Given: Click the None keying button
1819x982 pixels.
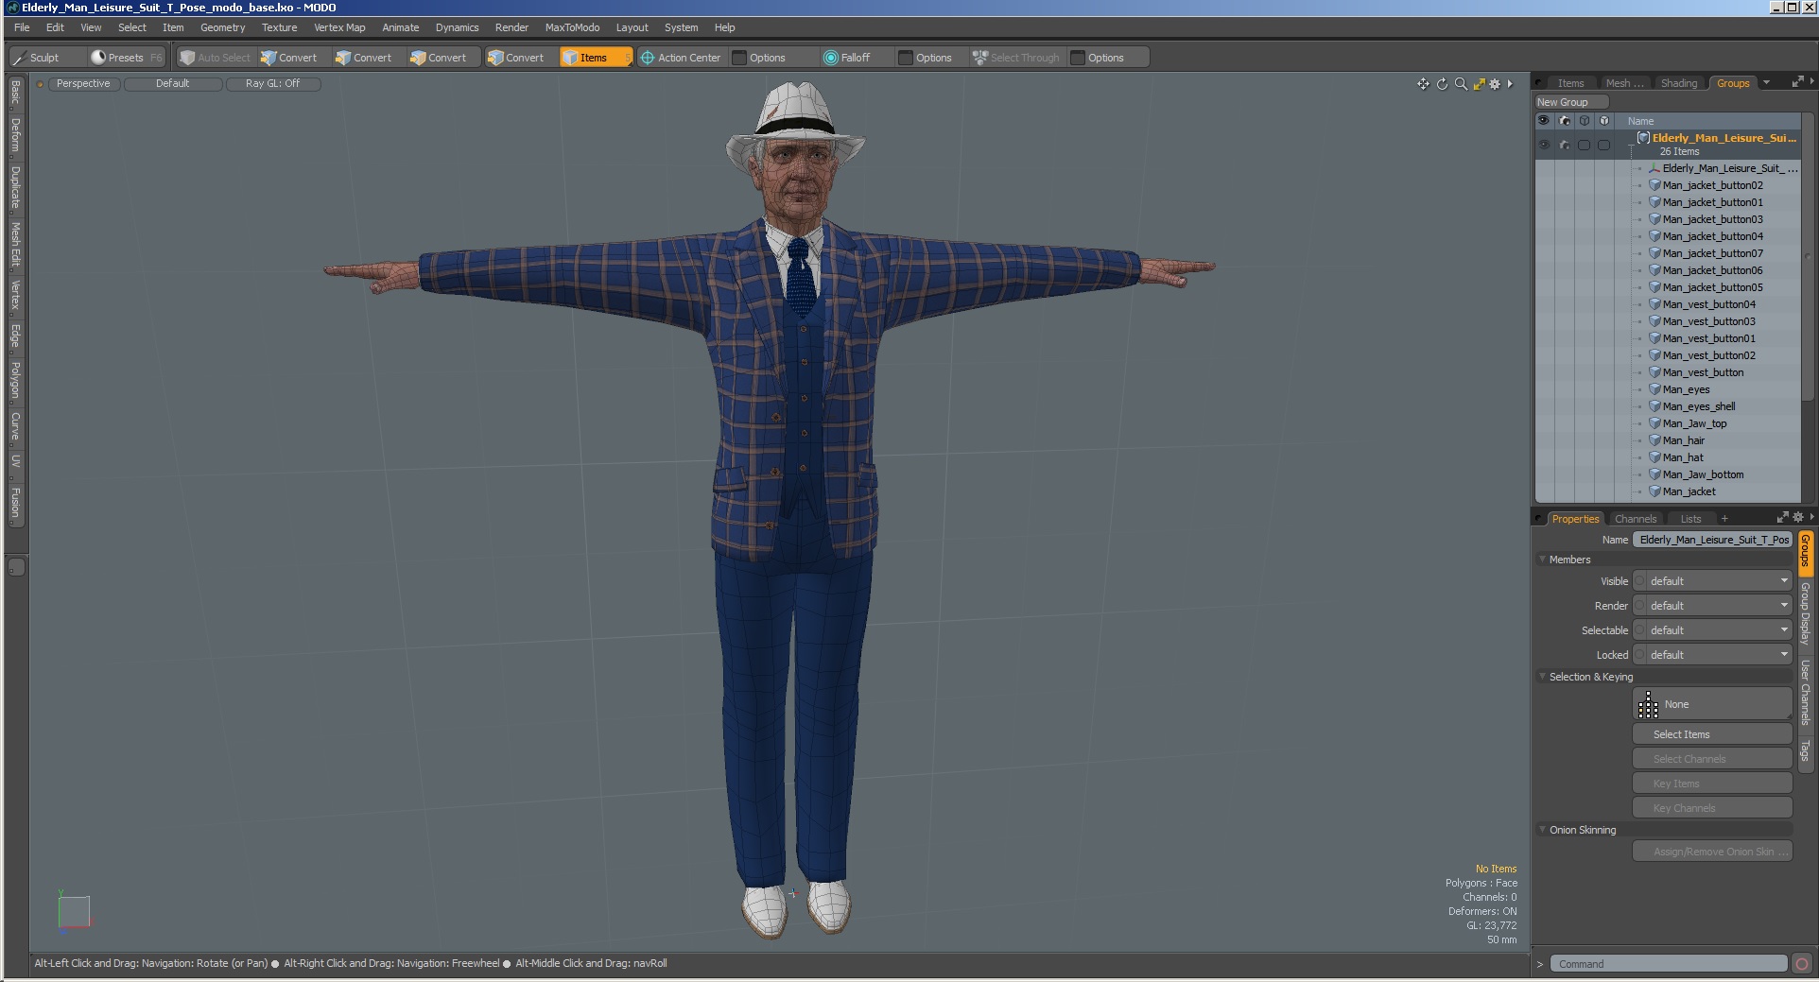Looking at the screenshot, I should 1712,704.
